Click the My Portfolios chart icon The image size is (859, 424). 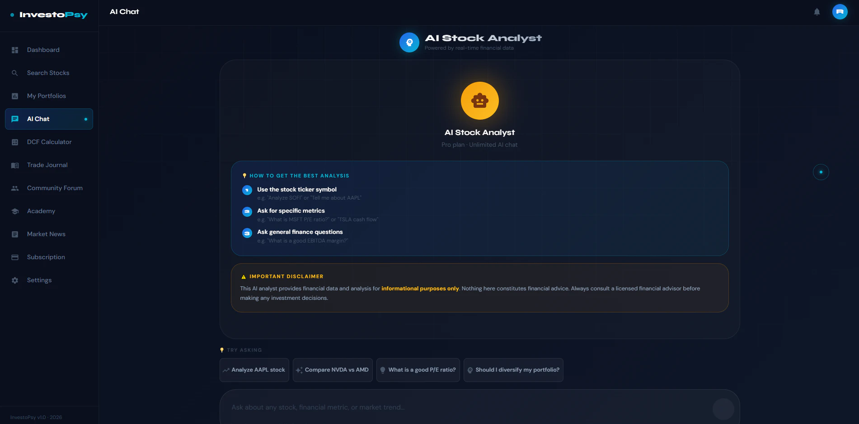point(15,96)
